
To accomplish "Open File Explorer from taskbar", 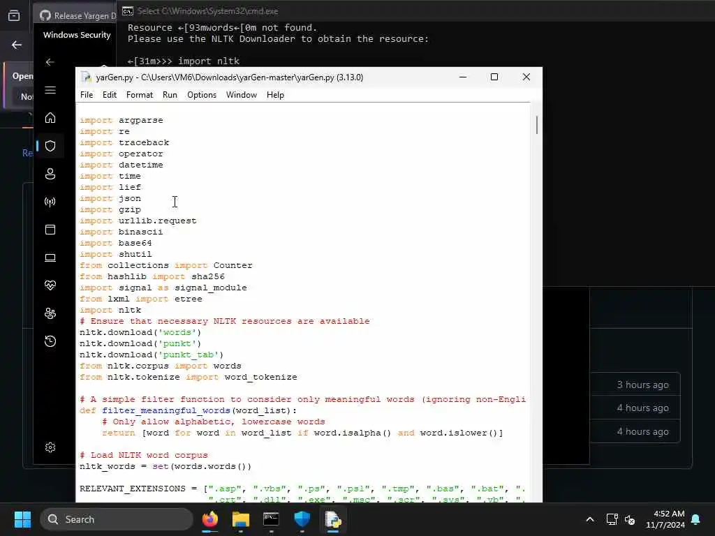I will (x=240, y=519).
